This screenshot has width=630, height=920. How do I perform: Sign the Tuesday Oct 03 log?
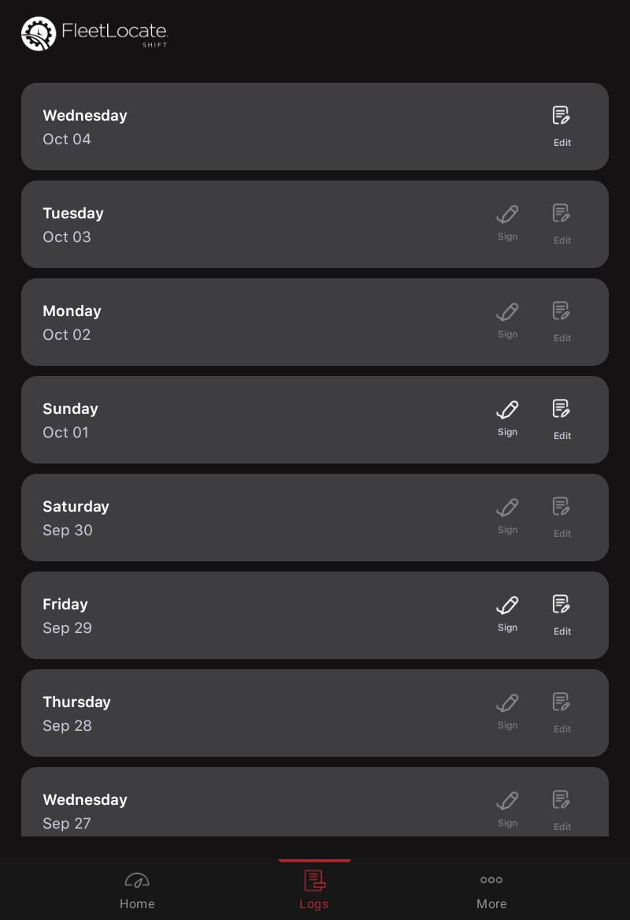point(507,224)
